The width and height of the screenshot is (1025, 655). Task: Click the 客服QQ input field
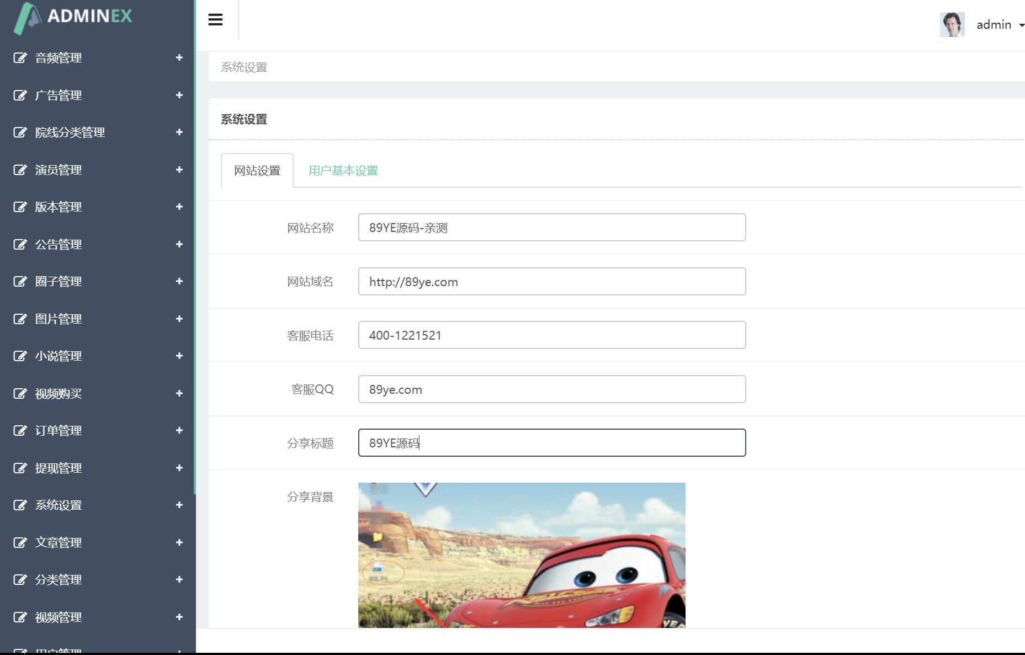pyautogui.click(x=552, y=389)
